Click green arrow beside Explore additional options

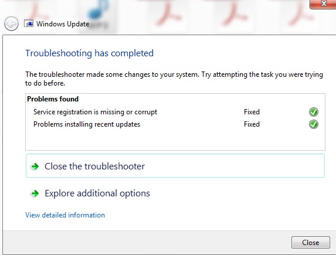35,193
